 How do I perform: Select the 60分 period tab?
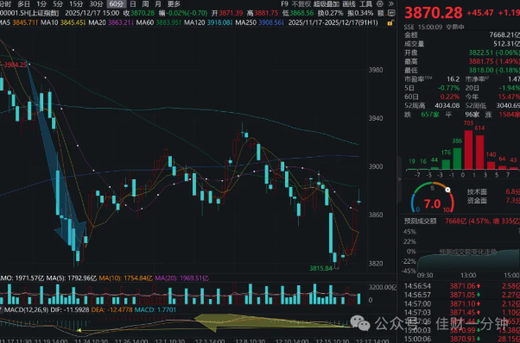click(x=117, y=4)
